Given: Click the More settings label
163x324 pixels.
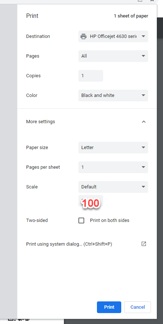Looking at the screenshot, I should 41,121.
